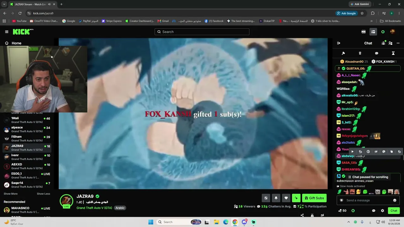Screen dimensions: 404x227
Task: Click the Grand Theft Auto V (GTA) category link
Action: (94, 208)
